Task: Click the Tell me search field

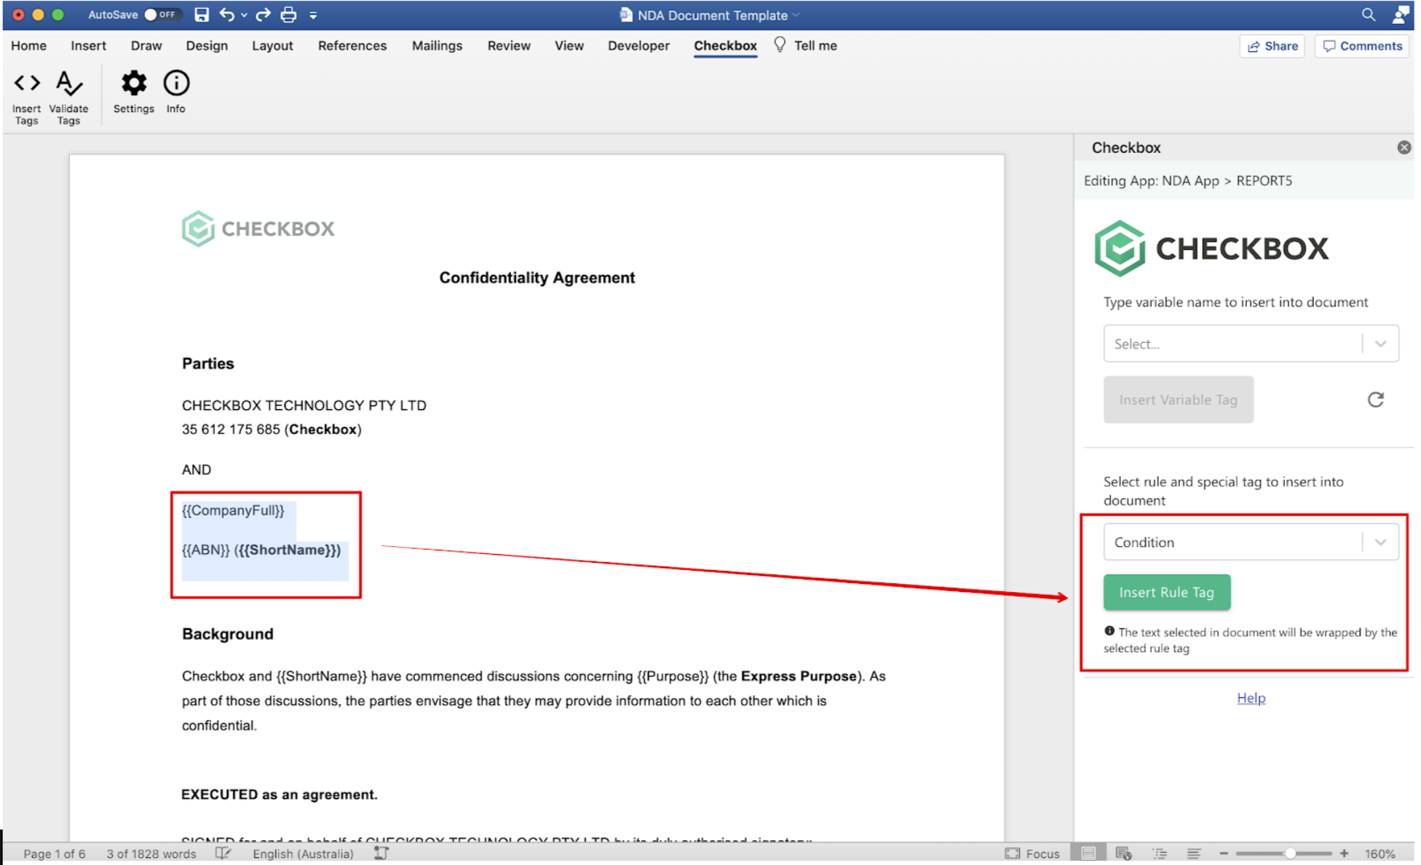Action: 815,46
